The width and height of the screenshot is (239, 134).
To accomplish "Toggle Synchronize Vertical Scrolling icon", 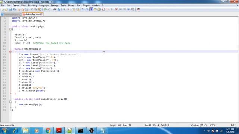I will click(74, 9).
